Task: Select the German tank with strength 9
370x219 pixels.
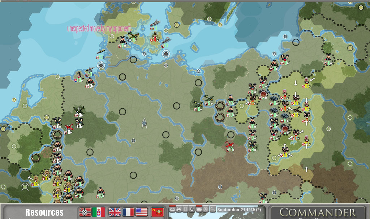Action: pyautogui.click(x=285, y=117)
